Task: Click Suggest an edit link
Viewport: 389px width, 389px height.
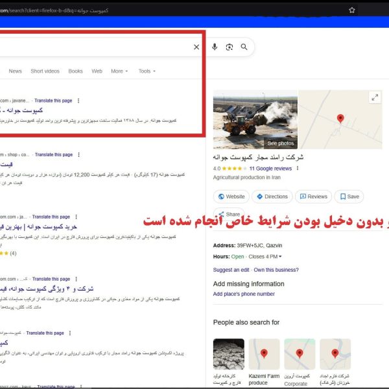Action: point(231,270)
